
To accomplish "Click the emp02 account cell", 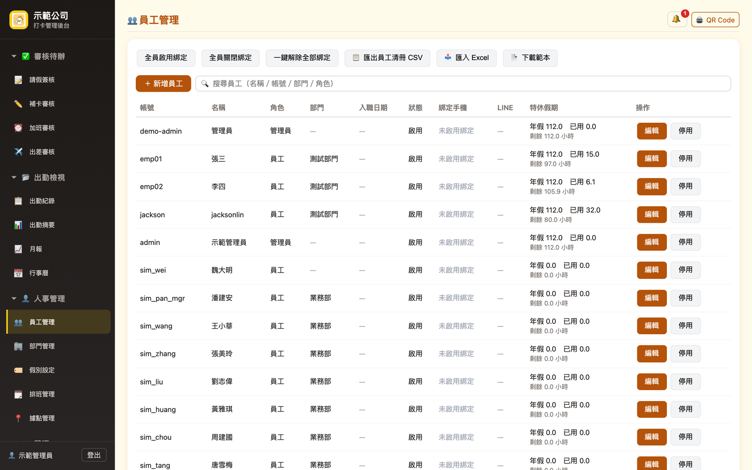I will point(151,187).
